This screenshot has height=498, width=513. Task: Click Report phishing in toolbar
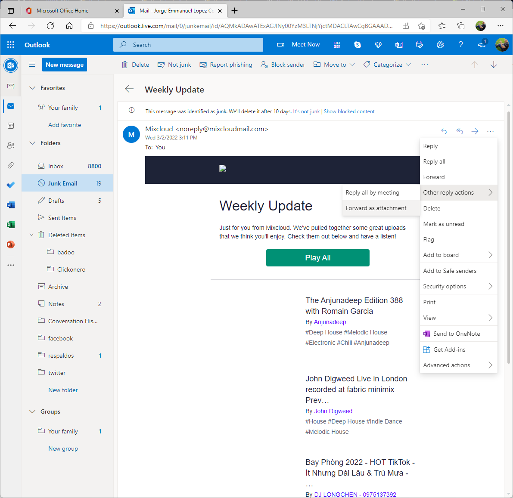(226, 65)
